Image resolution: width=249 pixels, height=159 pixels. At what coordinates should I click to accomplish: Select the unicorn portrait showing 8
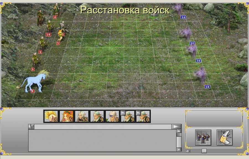(51, 116)
